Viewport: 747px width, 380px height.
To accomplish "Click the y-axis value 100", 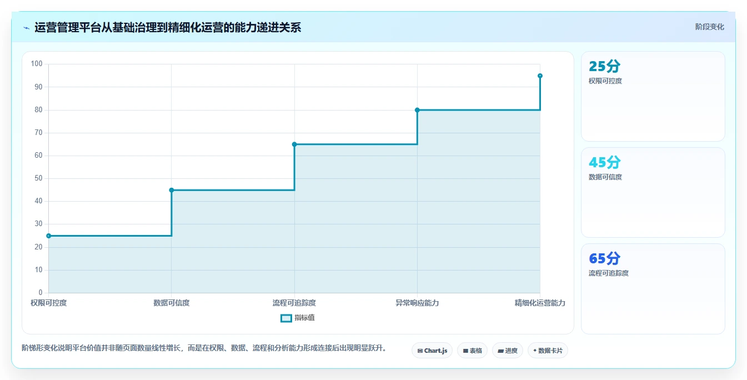I will tap(37, 64).
